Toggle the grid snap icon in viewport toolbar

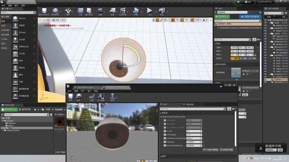(173, 20)
